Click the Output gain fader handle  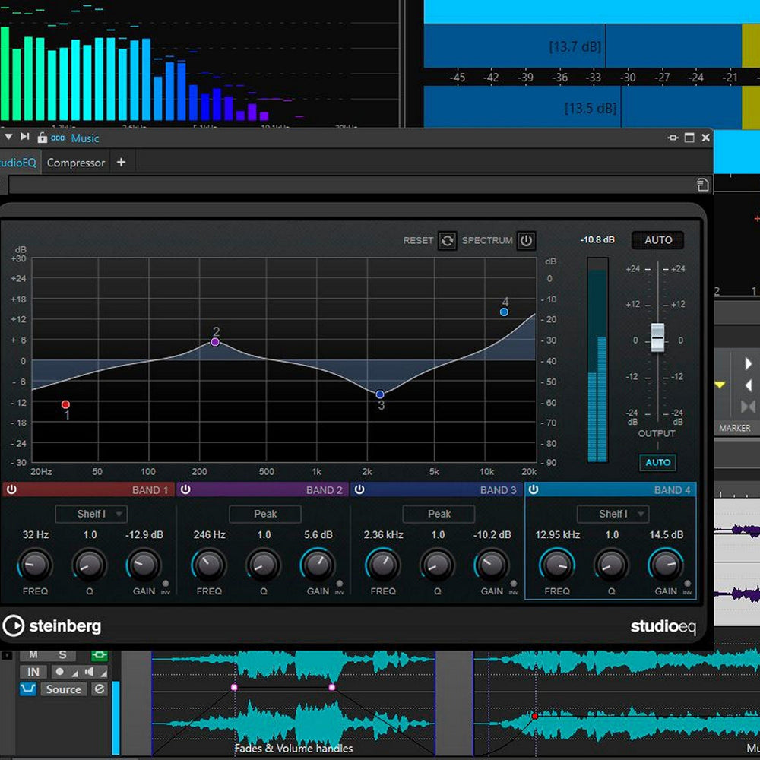tap(657, 337)
